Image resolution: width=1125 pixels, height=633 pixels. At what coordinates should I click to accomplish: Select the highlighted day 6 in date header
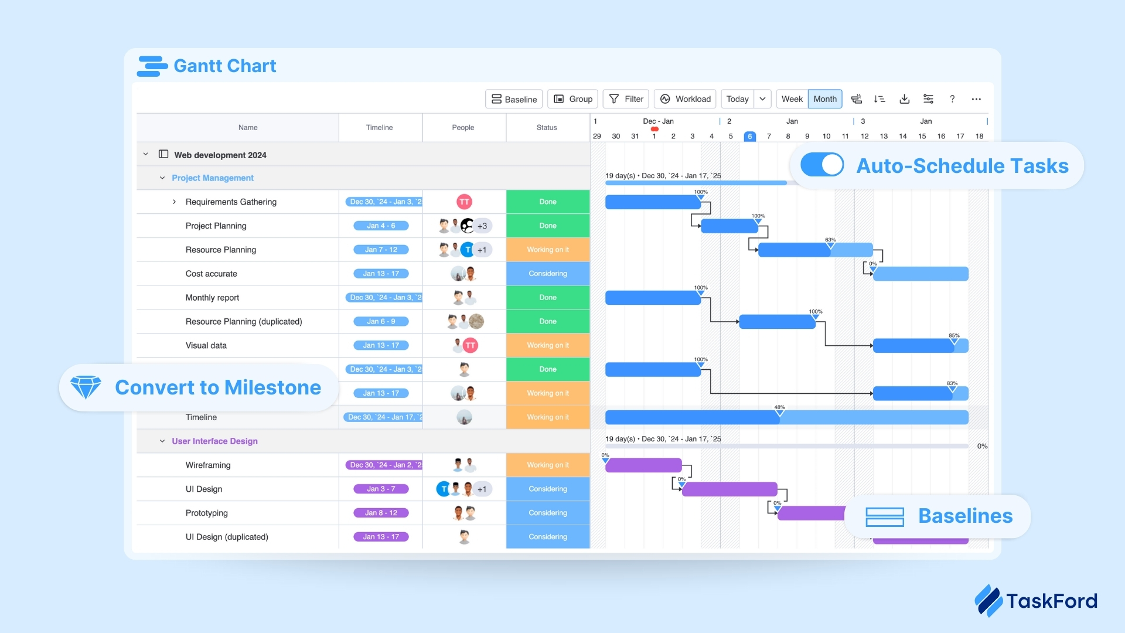point(749,137)
